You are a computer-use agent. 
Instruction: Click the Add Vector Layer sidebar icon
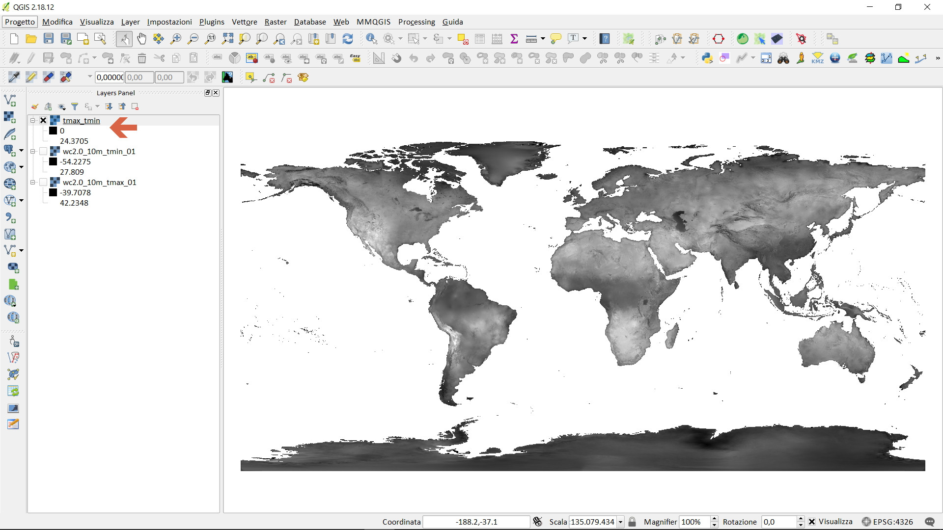(x=10, y=100)
